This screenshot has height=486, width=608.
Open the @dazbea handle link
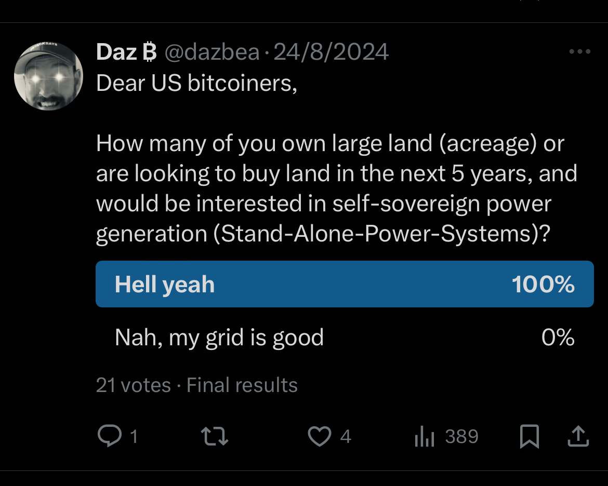tap(212, 52)
